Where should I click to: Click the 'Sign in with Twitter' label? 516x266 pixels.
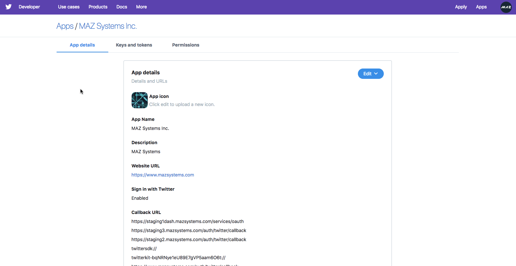click(x=153, y=189)
